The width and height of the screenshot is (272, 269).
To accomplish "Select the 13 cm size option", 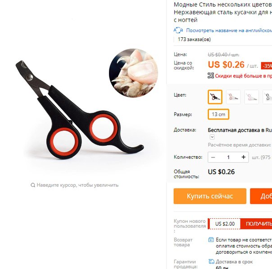I will coord(218,114).
